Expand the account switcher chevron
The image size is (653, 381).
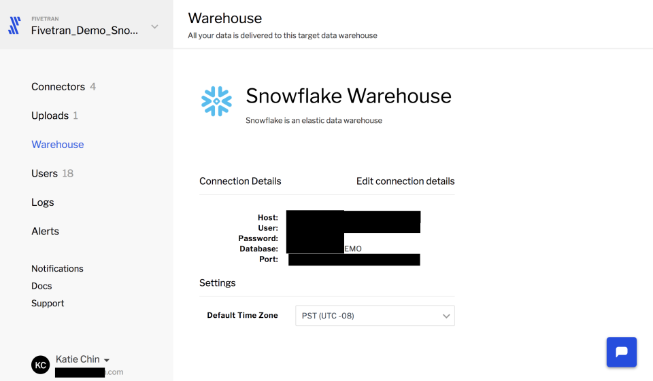point(154,26)
